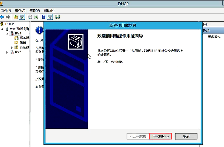Click the 策略 folder icon in tree
This screenshot has height=147, width=224.
point(16,43)
